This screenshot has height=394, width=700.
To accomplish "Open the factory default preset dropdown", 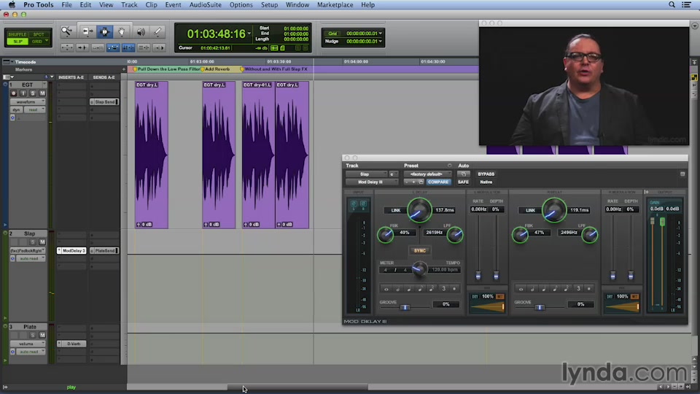I will 427,174.
